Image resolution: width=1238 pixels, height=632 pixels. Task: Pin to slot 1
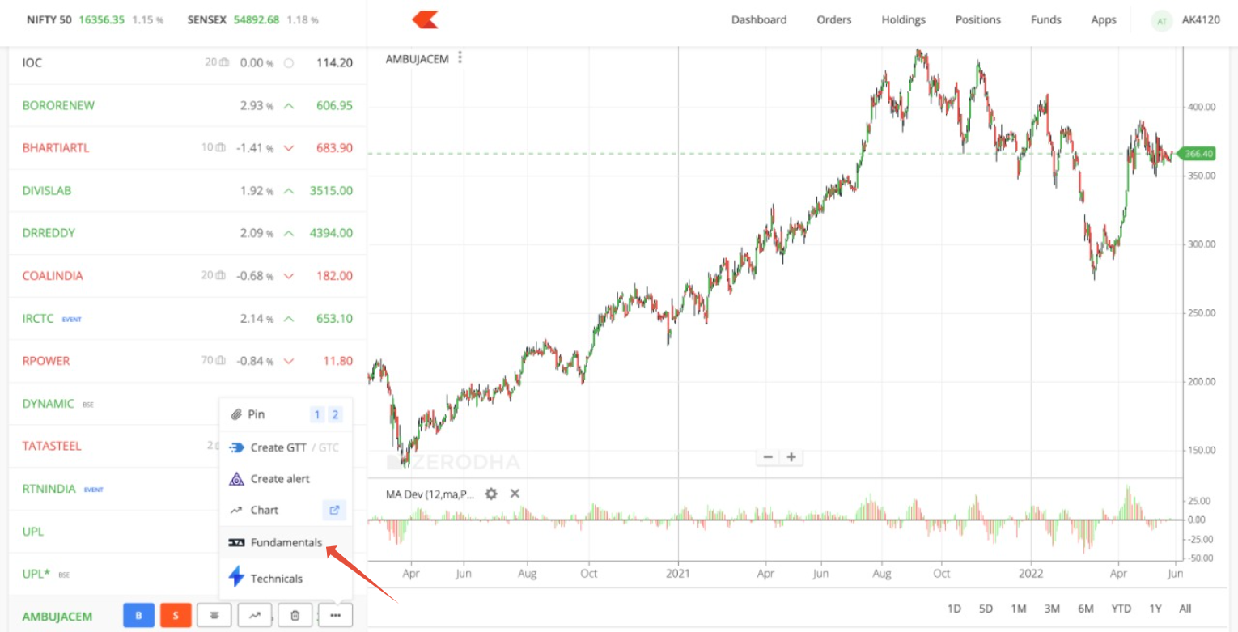(317, 414)
